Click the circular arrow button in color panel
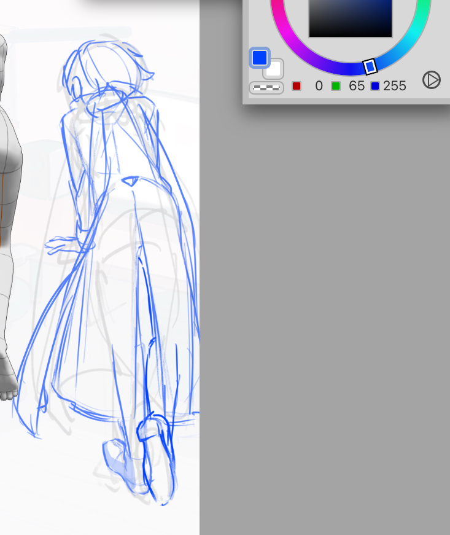Screen dimensions: 450x535 pos(432,80)
